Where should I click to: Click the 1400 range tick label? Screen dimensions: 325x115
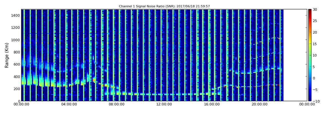click(x=16, y=15)
